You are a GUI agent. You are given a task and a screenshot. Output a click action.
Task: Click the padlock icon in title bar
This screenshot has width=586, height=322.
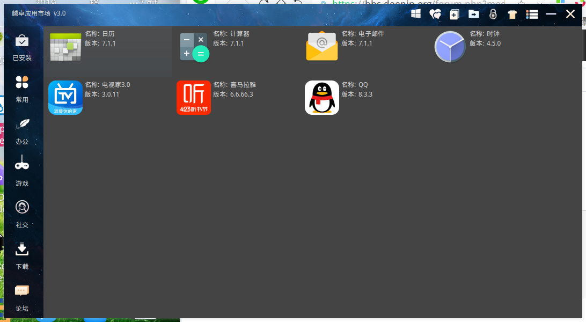click(493, 14)
